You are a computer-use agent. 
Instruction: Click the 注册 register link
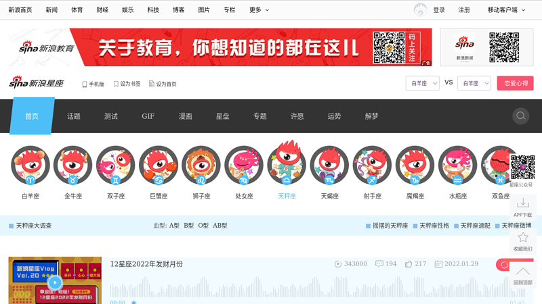point(464,10)
